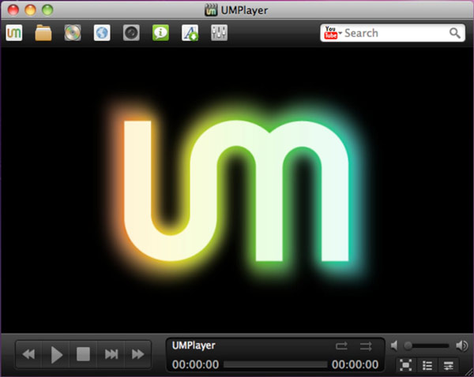Show media information with green info icon
The width and height of the screenshot is (474, 377).
click(x=160, y=32)
